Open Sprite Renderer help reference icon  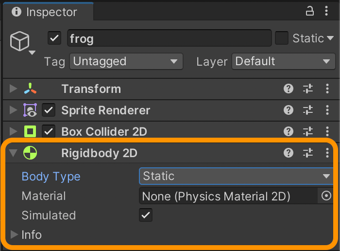tap(289, 110)
